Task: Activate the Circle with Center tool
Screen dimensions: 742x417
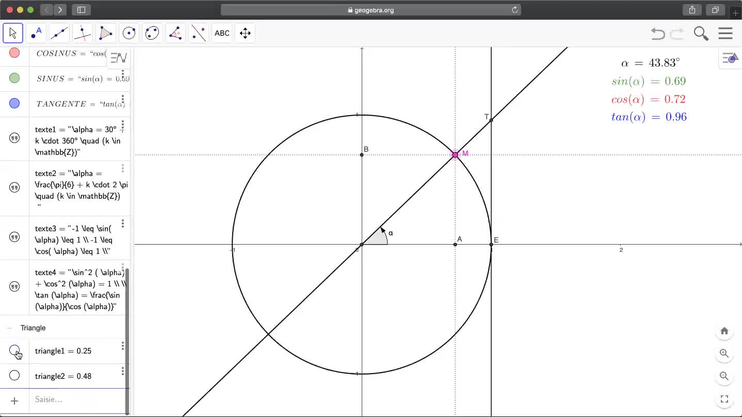Action: (x=129, y=33)
